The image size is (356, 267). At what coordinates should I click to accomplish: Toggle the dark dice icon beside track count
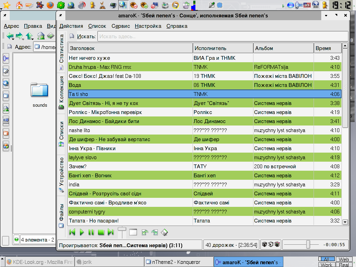264,244
